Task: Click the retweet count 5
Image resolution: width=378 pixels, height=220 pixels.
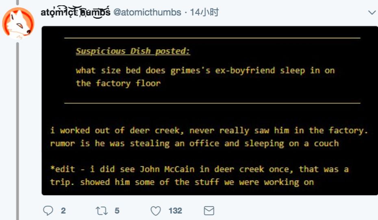Action: point(117,211)
